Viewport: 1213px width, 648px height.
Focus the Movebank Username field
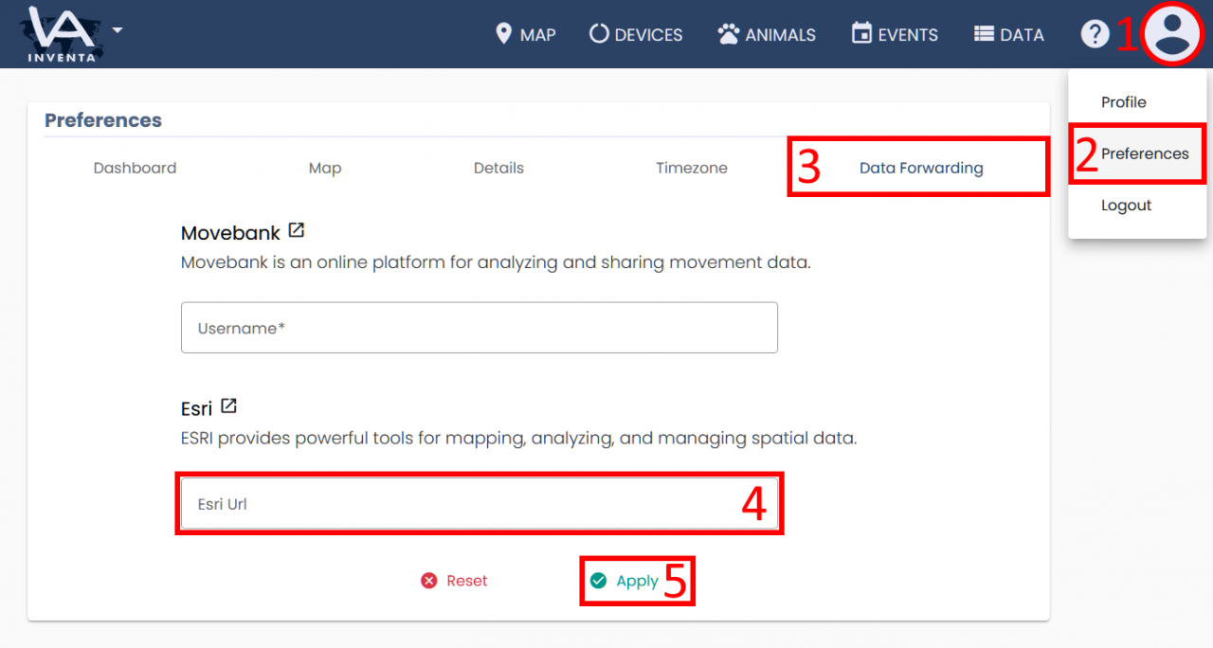pos(479,328)
